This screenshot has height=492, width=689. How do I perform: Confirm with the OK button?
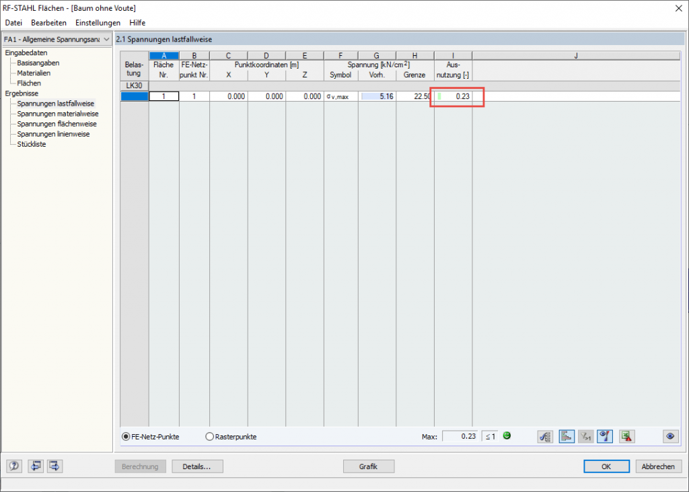pyautogui.click(x=606, y=466)
